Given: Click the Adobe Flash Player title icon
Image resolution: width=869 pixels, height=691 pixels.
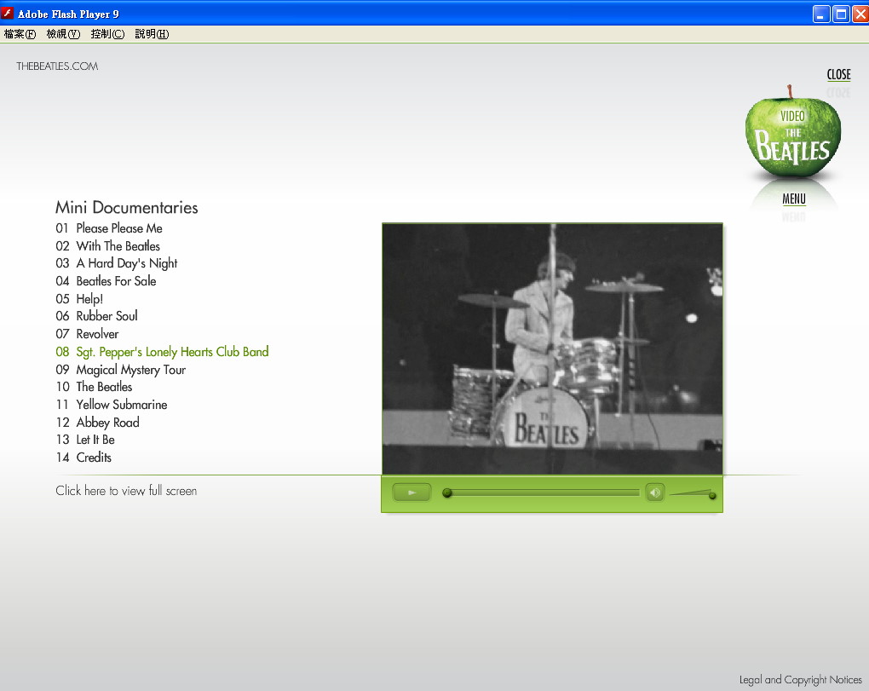Looking at the screenshot, I should pyautogui.click(x=7, y=14).
